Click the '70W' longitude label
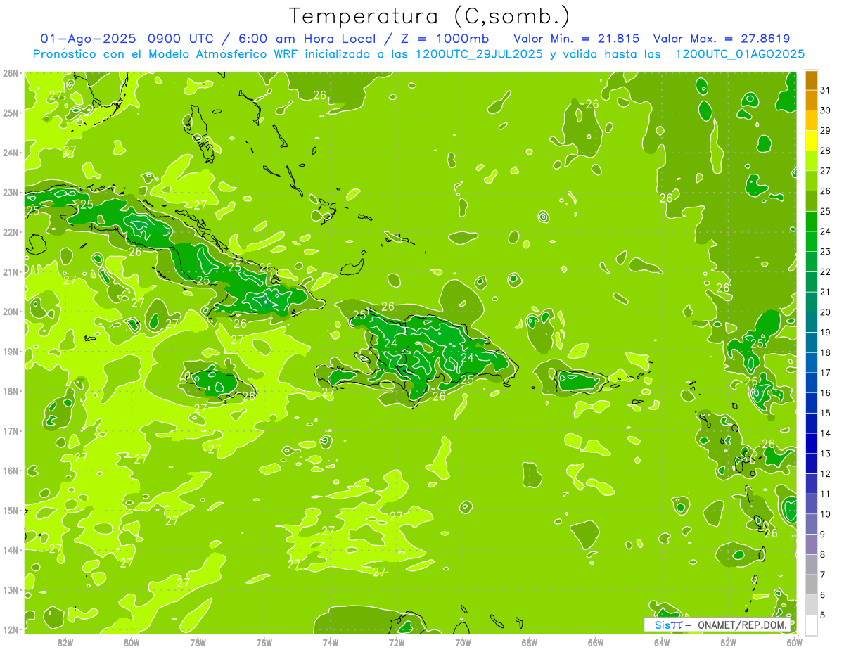The image size is (844, 652). (463, 642)
